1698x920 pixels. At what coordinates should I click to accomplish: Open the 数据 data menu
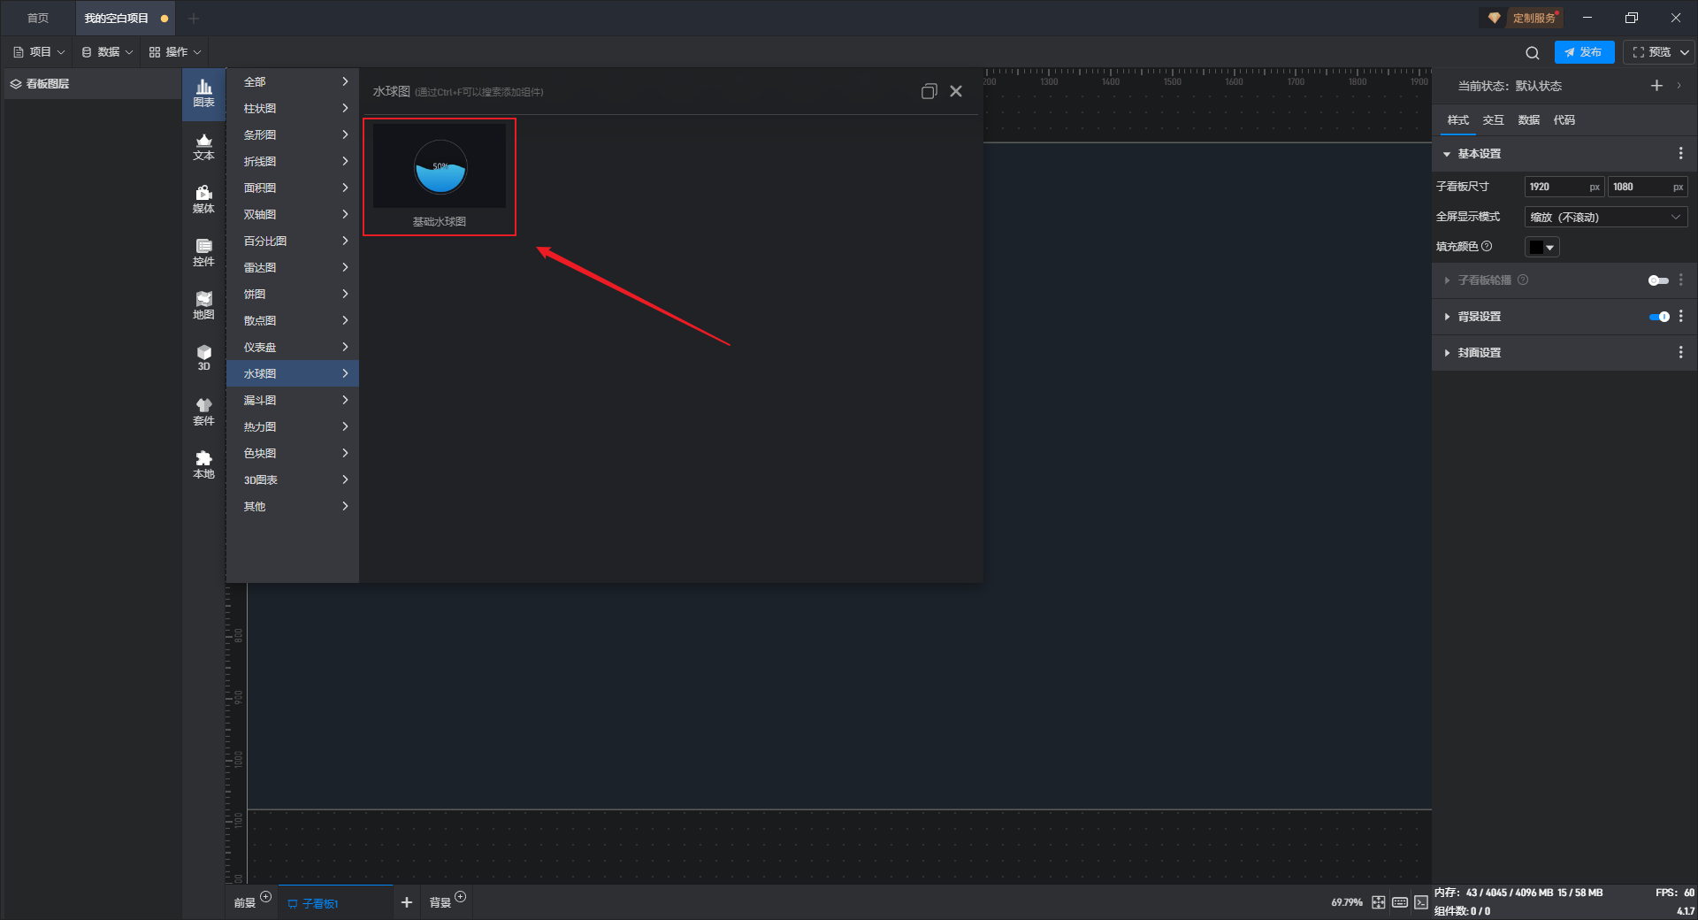107,52
